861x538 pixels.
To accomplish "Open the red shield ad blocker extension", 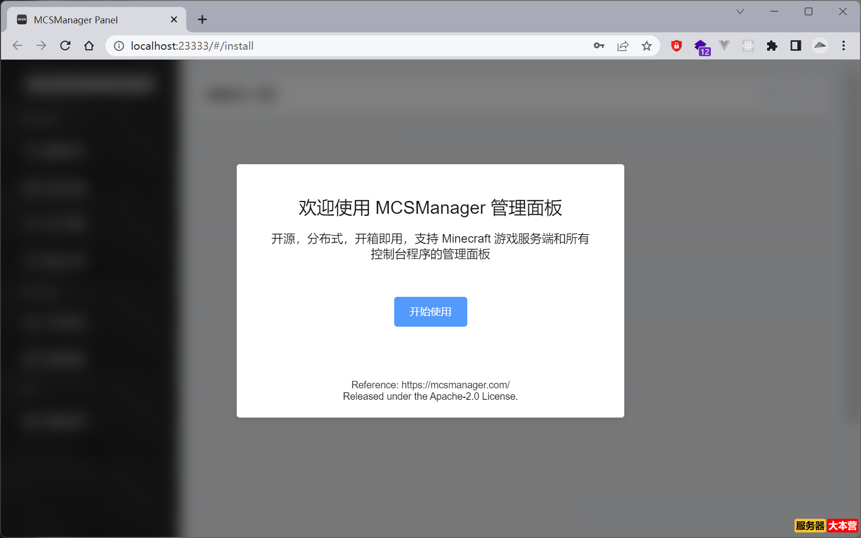I will pos(677,45).
